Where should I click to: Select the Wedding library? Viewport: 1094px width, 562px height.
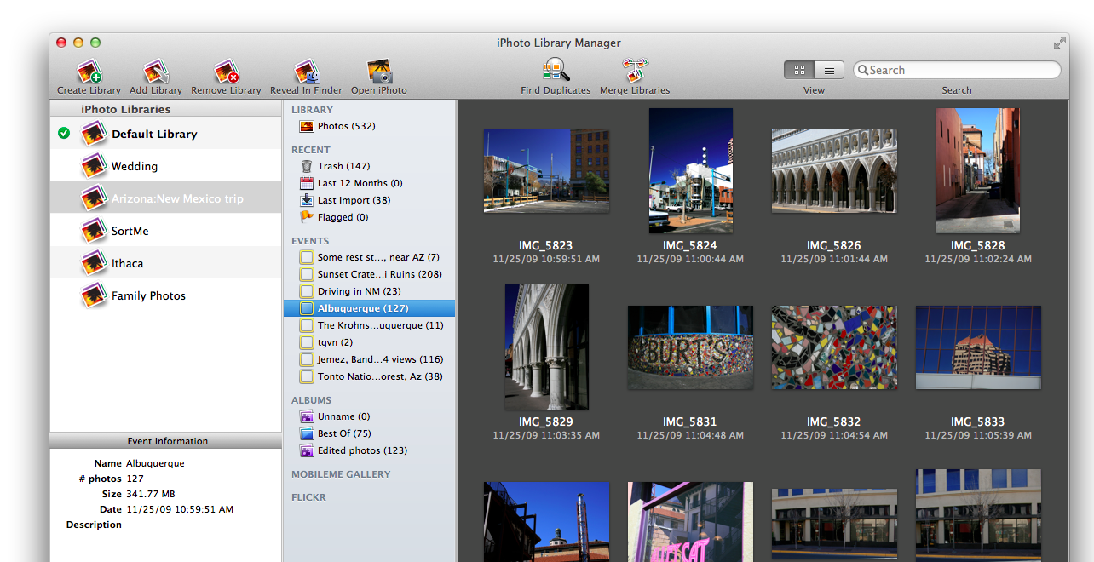pos(134,166)
